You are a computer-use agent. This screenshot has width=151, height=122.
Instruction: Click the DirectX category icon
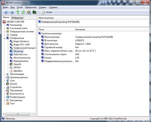8,84
